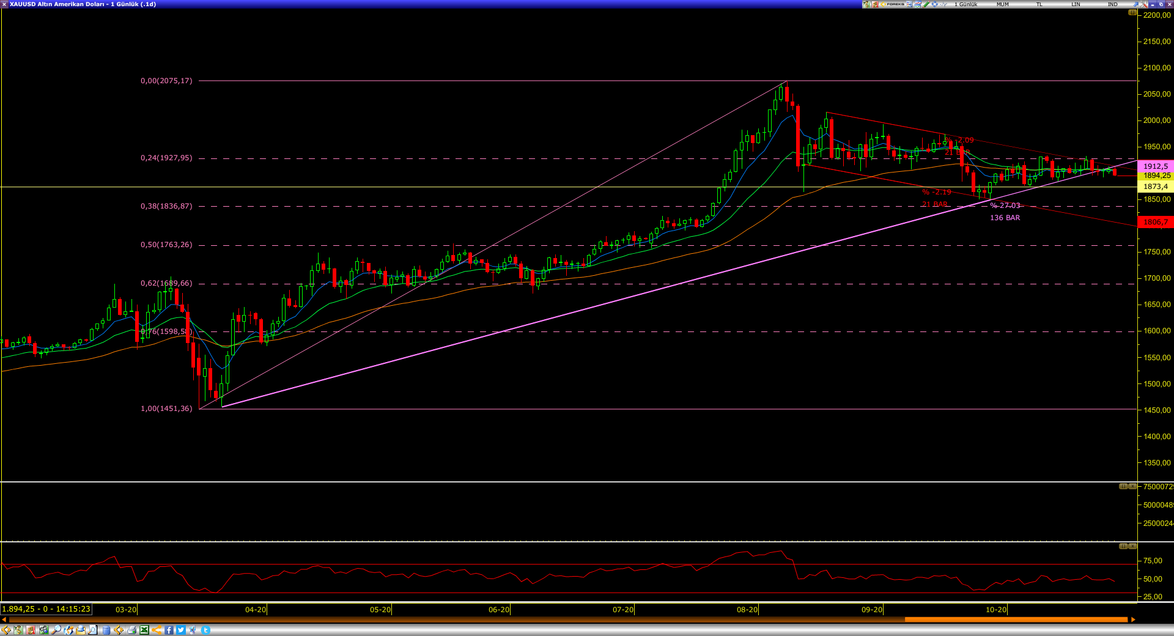The image size is (1174, 636).
Task: Click the blue detach arrow icon in the title bar
Action: coord(1135,4)
